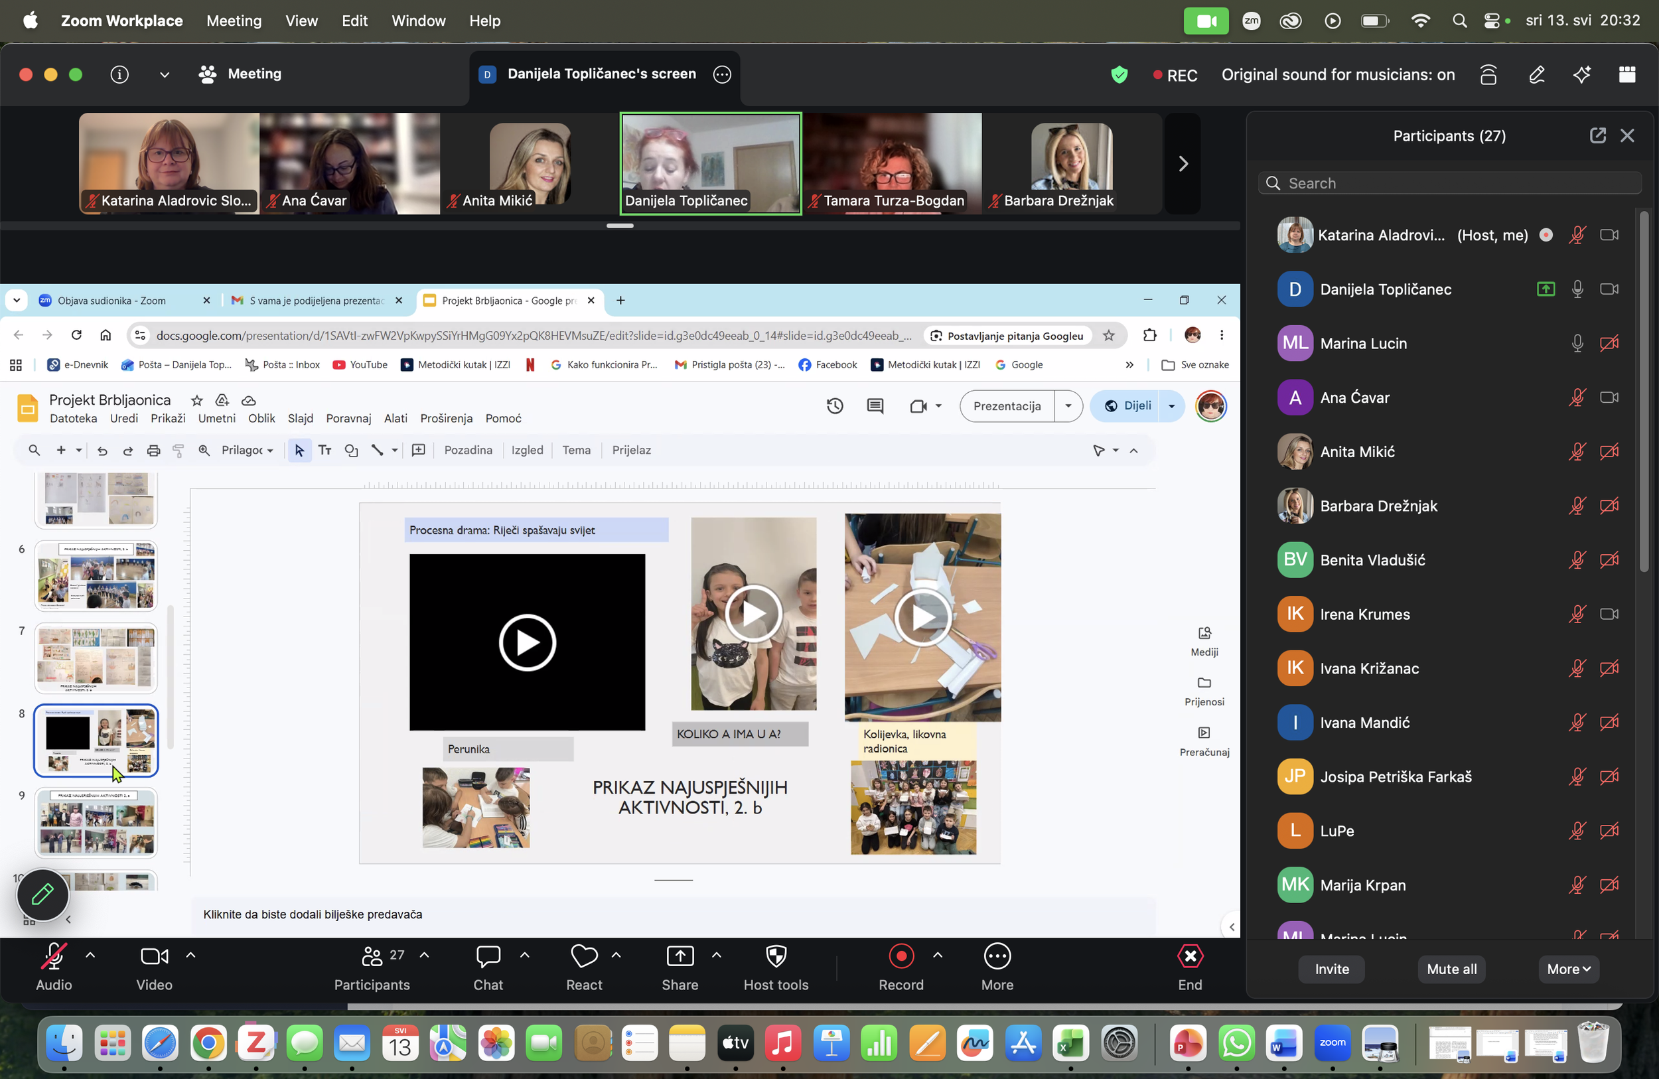This screenshot has height=1079, width=1659.
Task: Toggle Video in Zoom toolbar
Action: point(154,968)
